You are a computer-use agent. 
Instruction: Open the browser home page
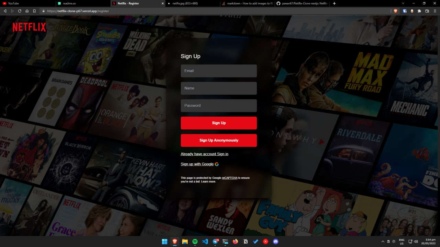point(27,11)
